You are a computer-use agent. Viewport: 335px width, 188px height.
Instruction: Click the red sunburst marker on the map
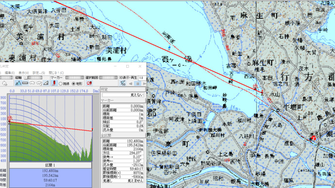[255, 87]
